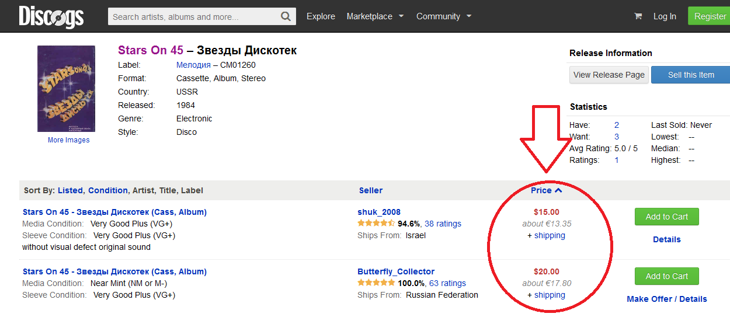Select the Release Information heading
This screenshot has height=324, width=730.
(611, 53)
